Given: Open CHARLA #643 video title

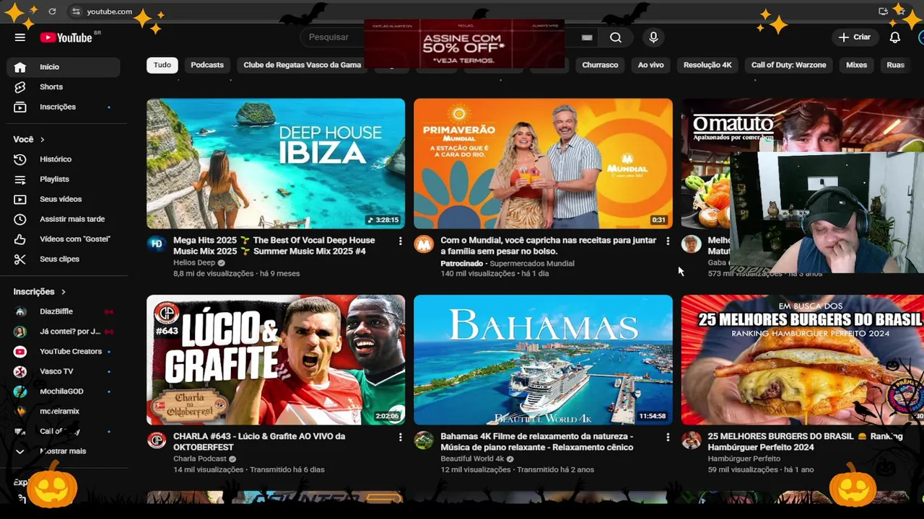Looking at the screenshot, I should click(x=259, y=442).
